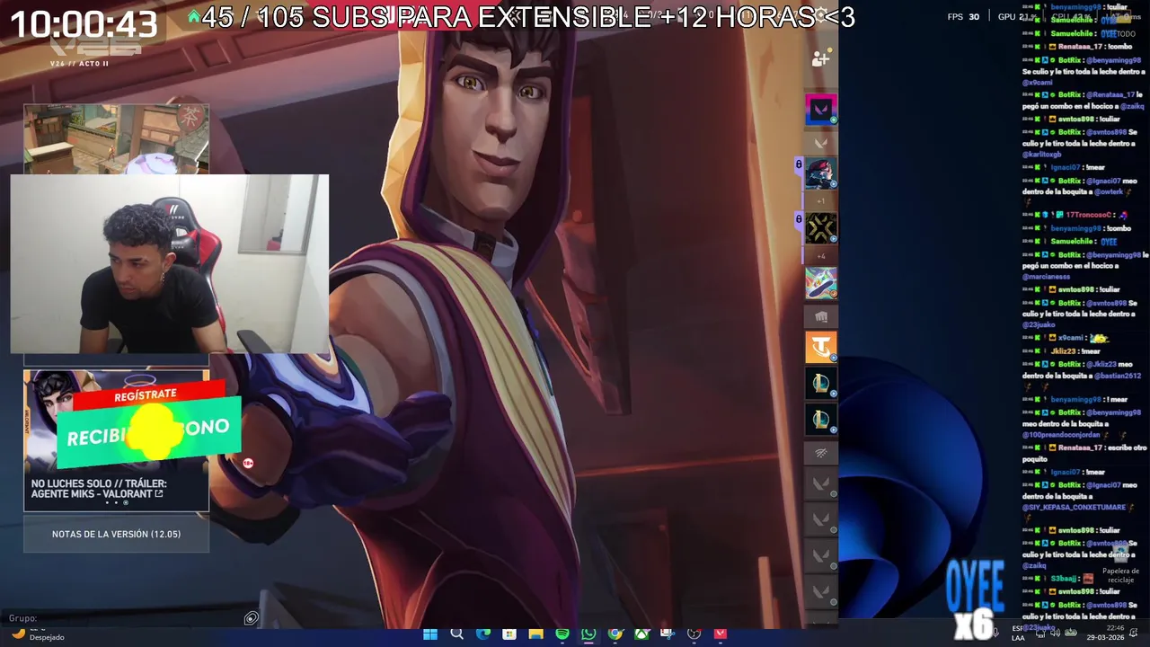1150x647 pixels.
Task: Open Google Chrome from taskbar
Action: tap(615, 634)
